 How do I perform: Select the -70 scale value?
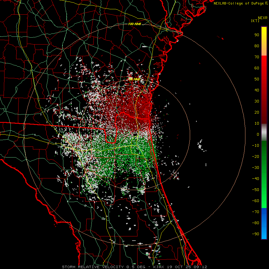click(x=256, y=212)
